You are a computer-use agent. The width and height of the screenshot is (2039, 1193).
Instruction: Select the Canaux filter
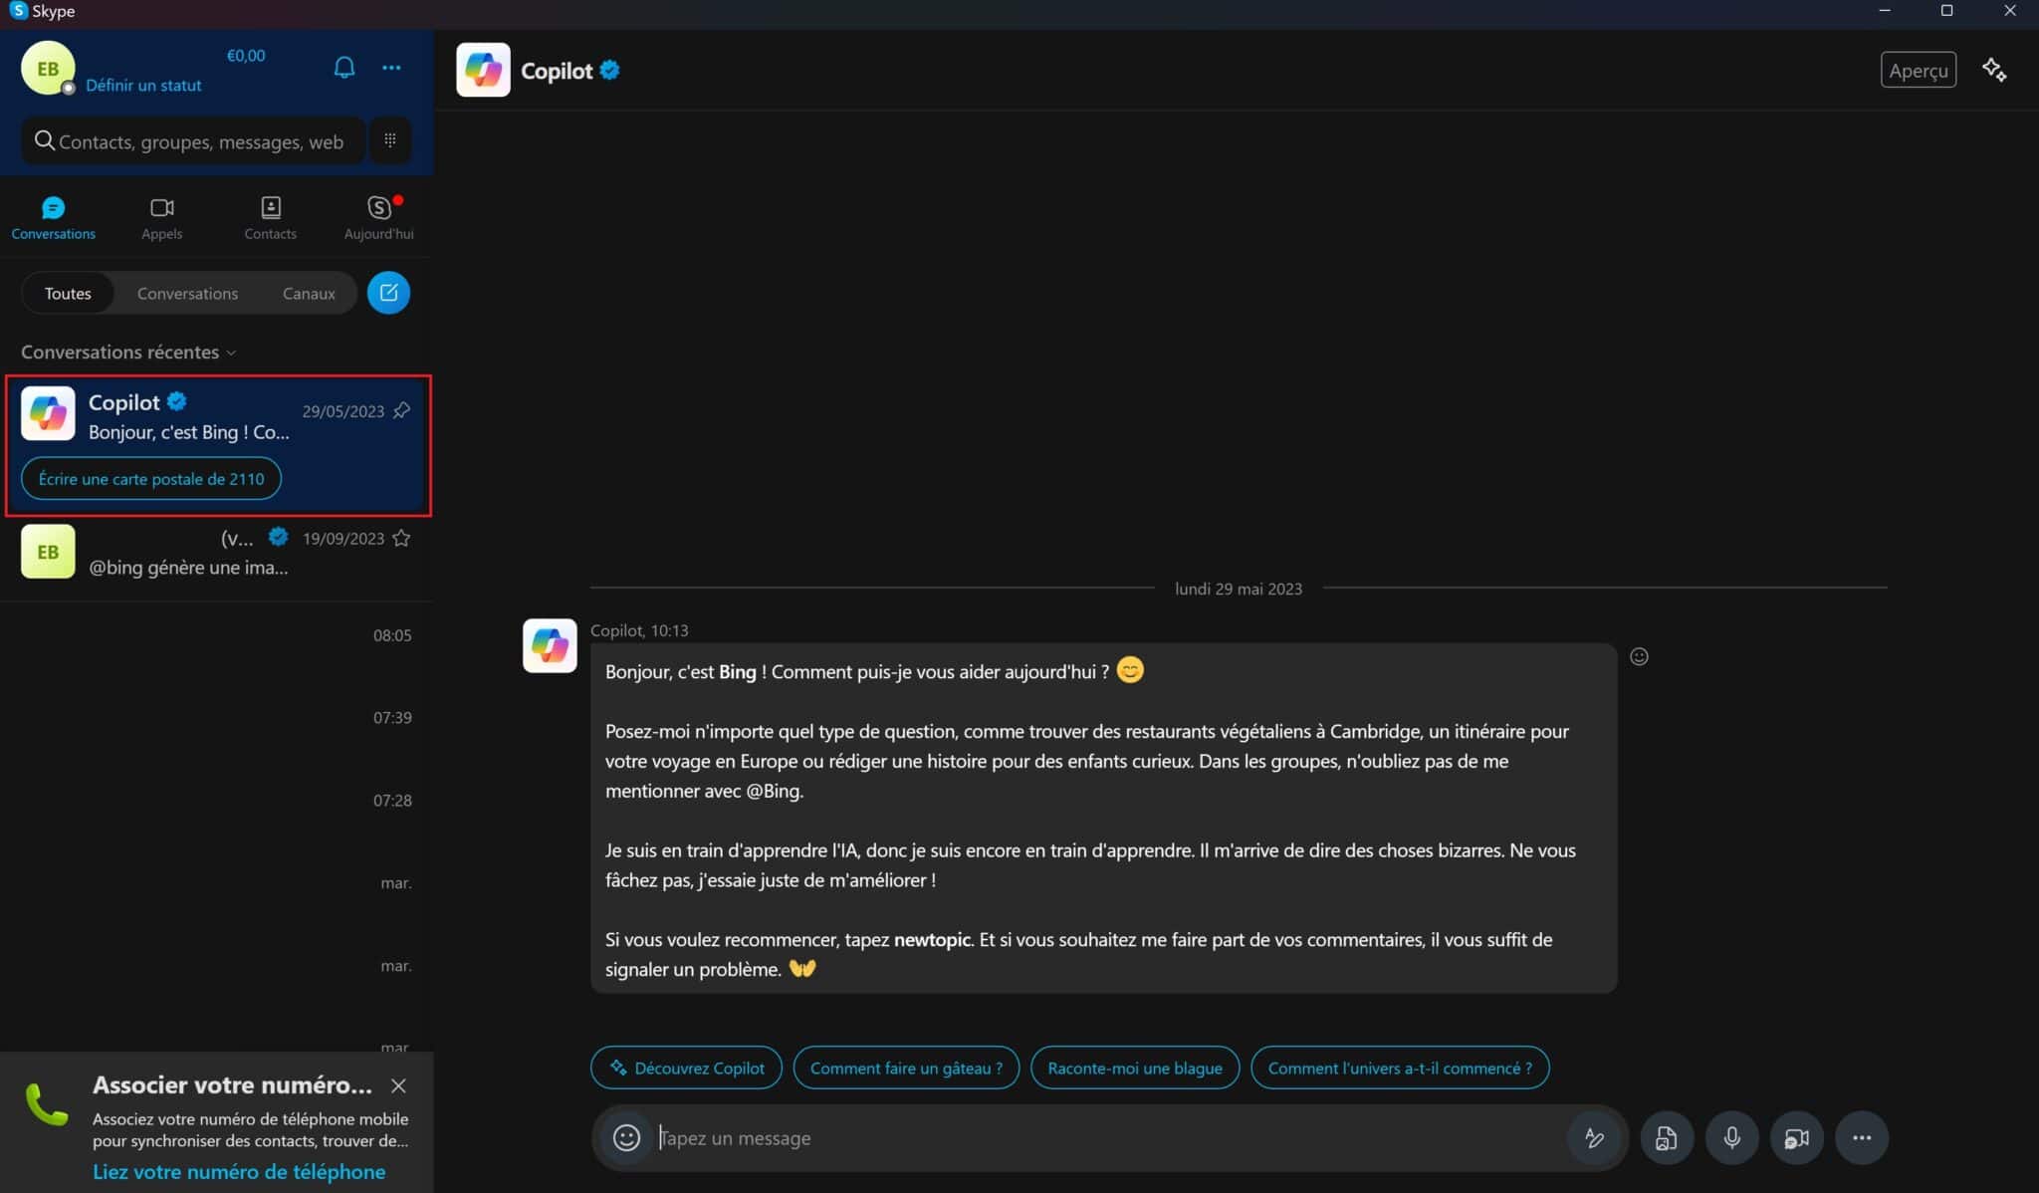pos(309,293)
